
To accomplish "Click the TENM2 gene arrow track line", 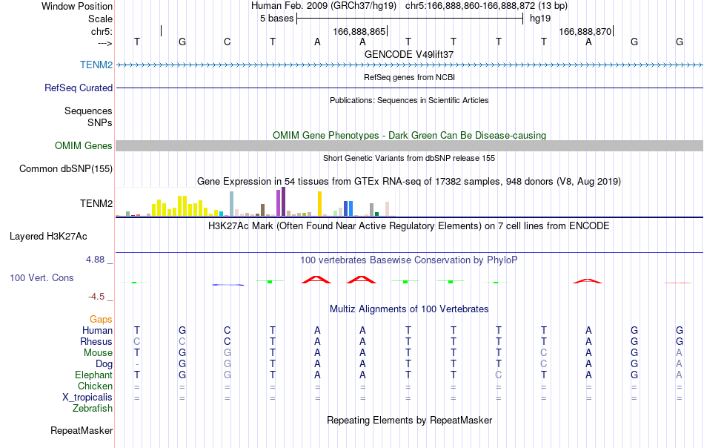I will tap(410, 65).
